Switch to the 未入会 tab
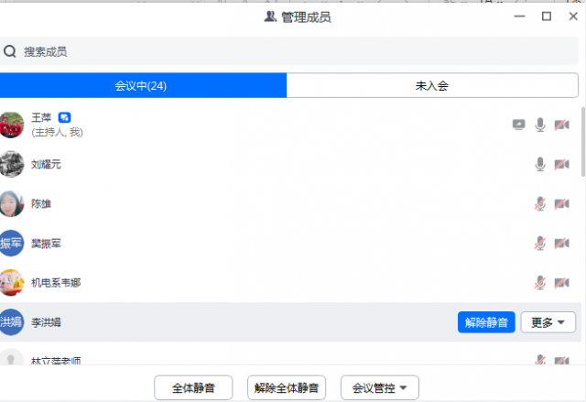The height and width of the screenshot is (402, 586). [x=431, y=86]
